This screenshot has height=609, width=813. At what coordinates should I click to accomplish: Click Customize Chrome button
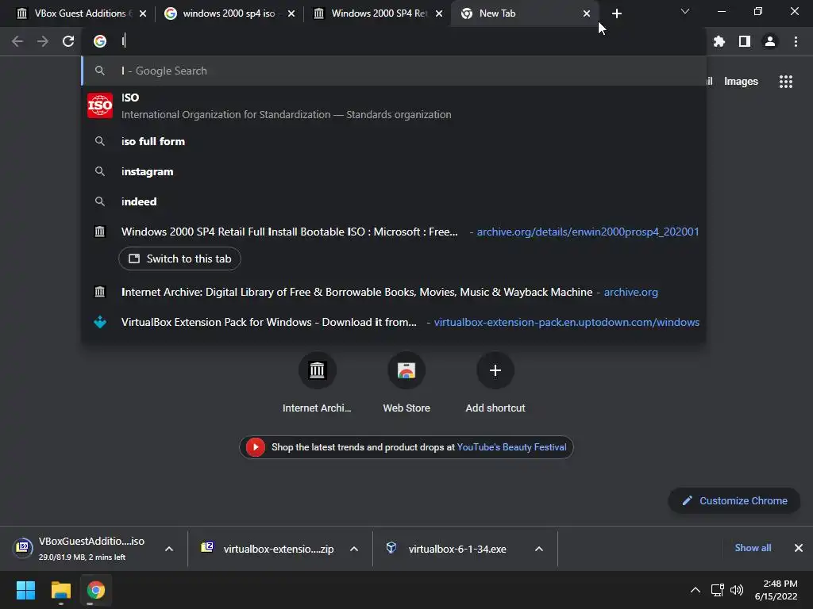click(x=734, y=501)
